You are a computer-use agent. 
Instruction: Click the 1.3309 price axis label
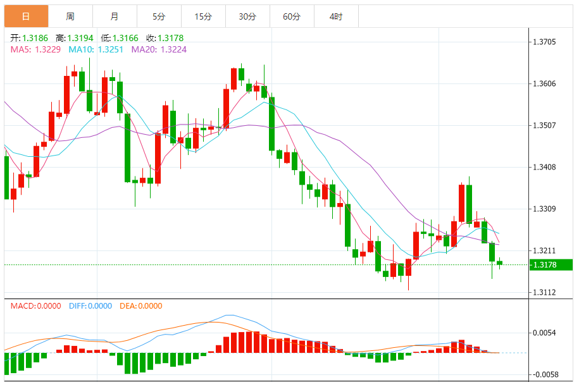pos(544,209)
